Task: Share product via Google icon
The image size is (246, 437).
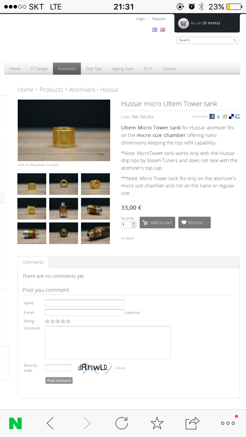Action: point(237,116)
